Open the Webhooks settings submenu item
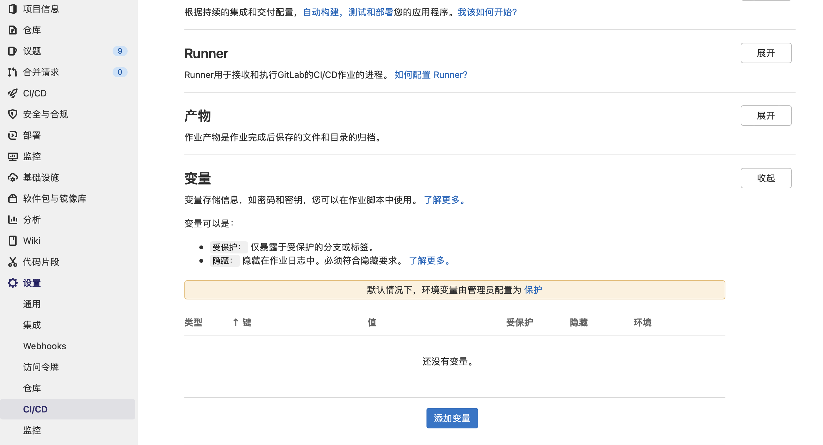This screenshot has height=445, width=823. (x=44, y=346)
